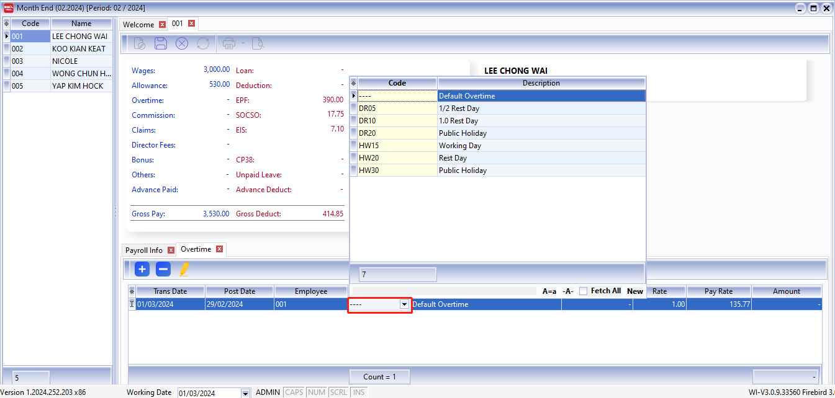Screen dimensions: 835x398
Task: Open the Print button dropdown arrow
Action: (243, 43)
